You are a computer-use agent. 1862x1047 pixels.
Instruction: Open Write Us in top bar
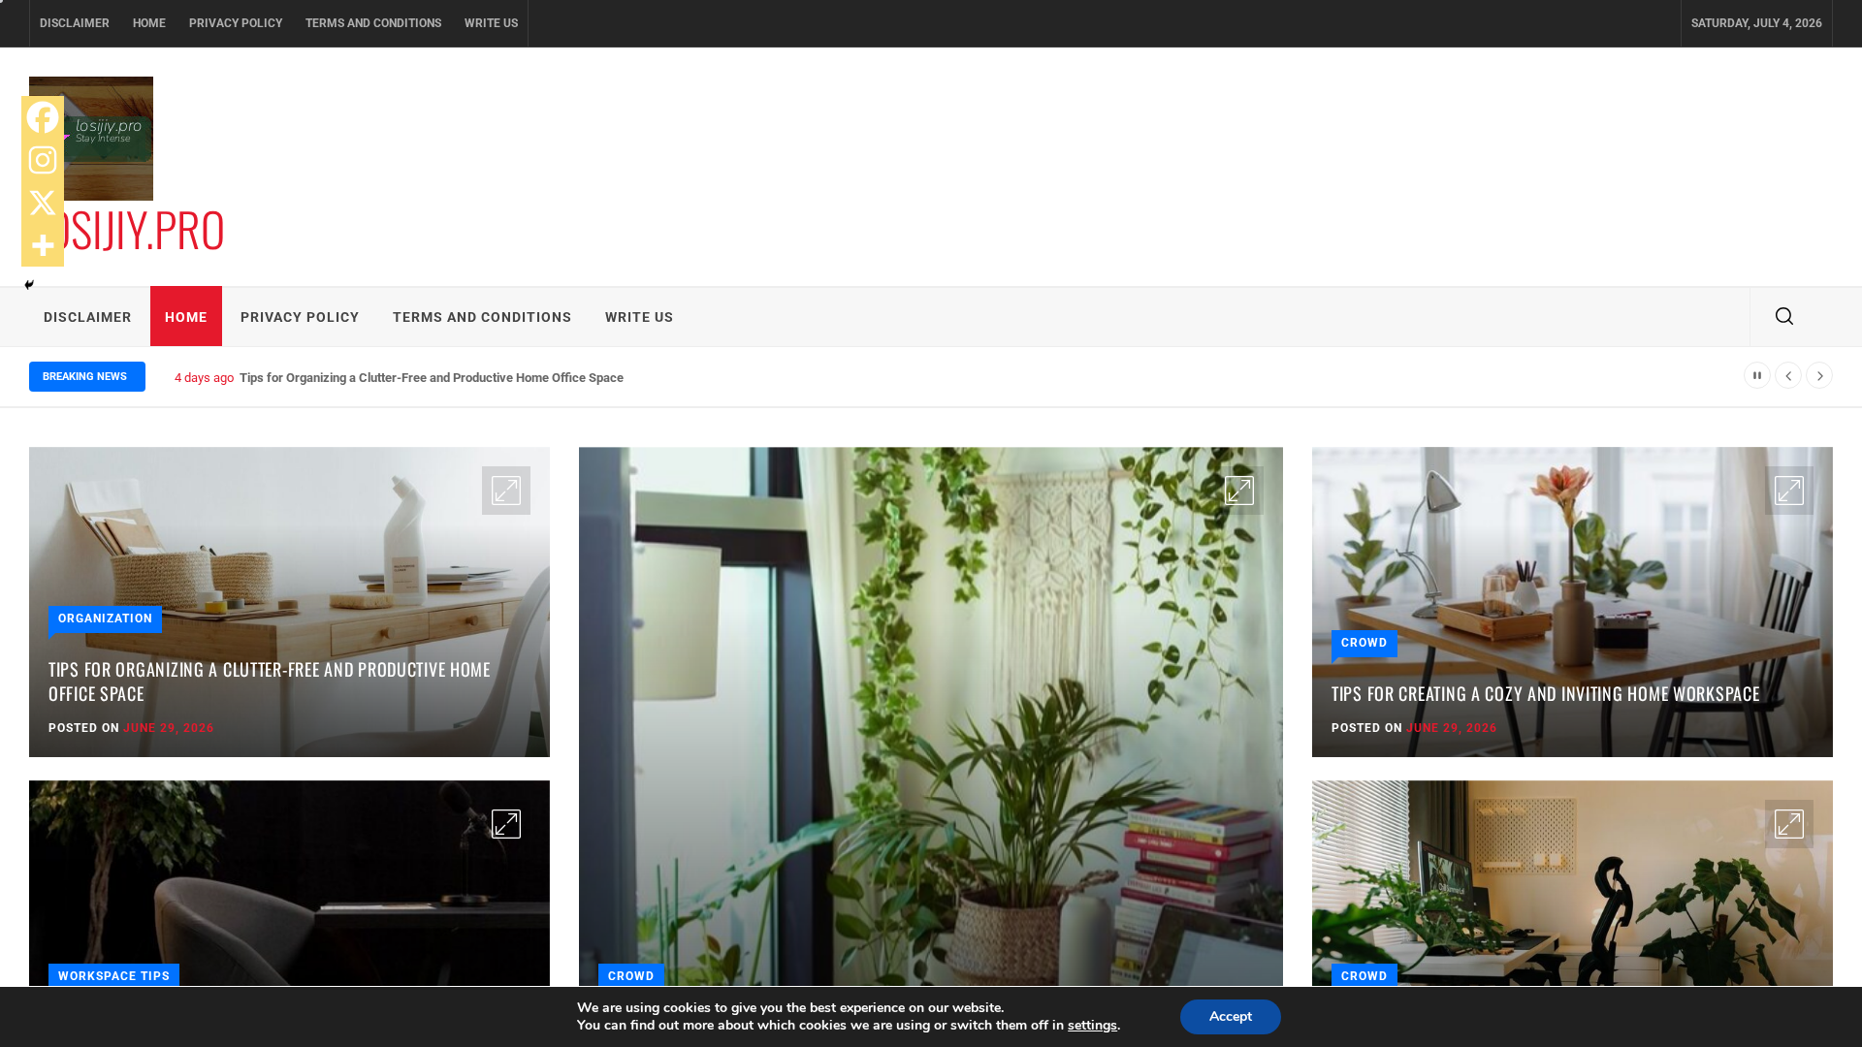491,23
